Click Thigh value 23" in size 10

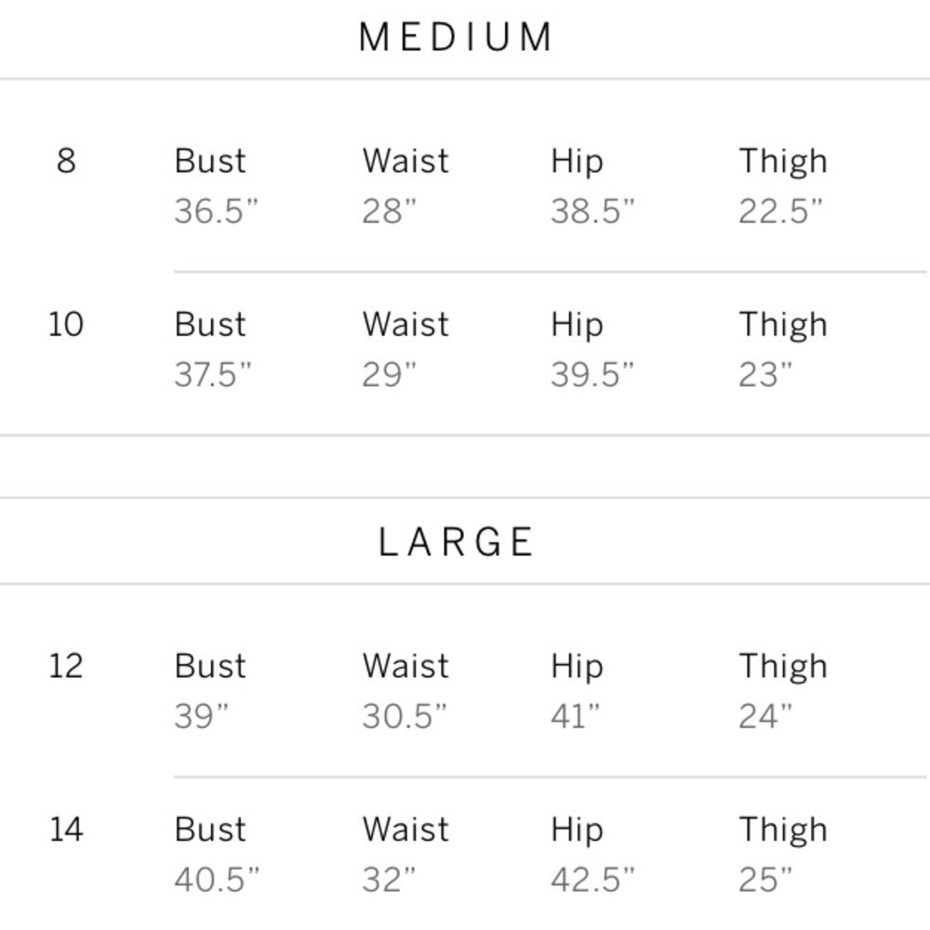point(765,375)
